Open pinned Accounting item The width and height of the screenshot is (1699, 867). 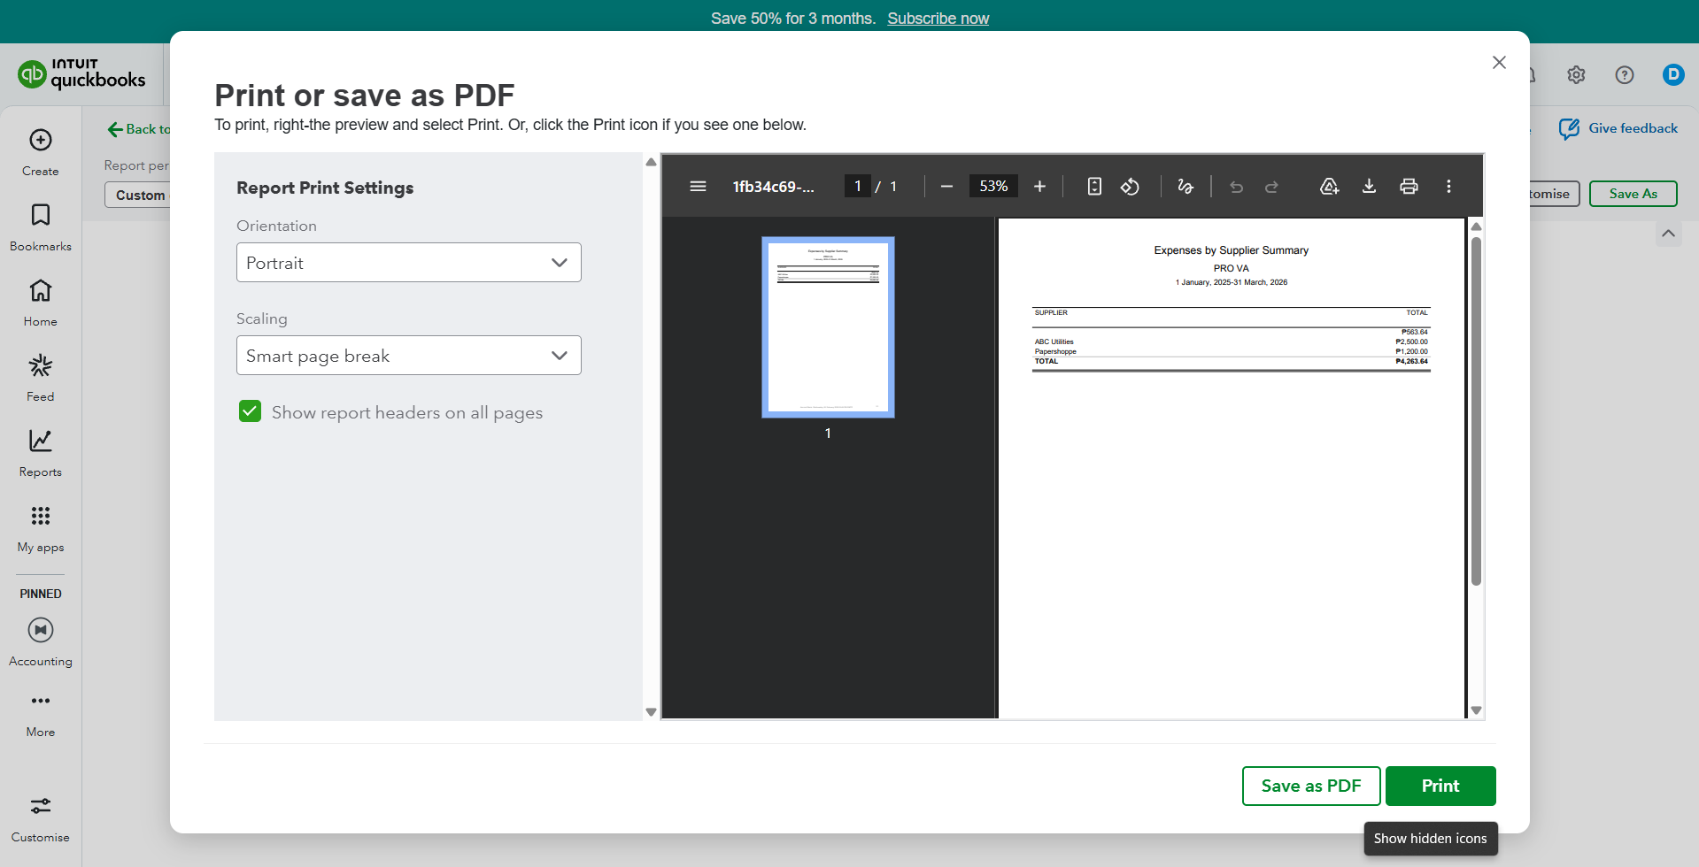click(41, 642)
